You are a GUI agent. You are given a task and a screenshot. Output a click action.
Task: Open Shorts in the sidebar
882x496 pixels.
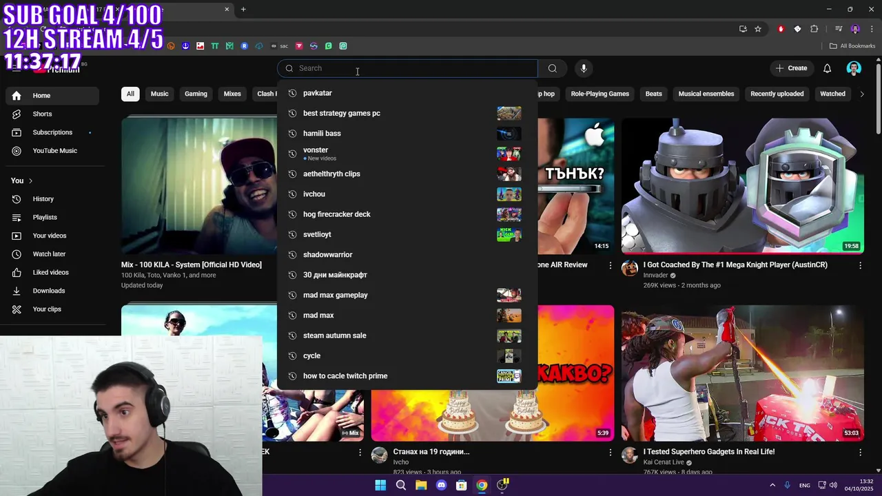coord(52,114)
